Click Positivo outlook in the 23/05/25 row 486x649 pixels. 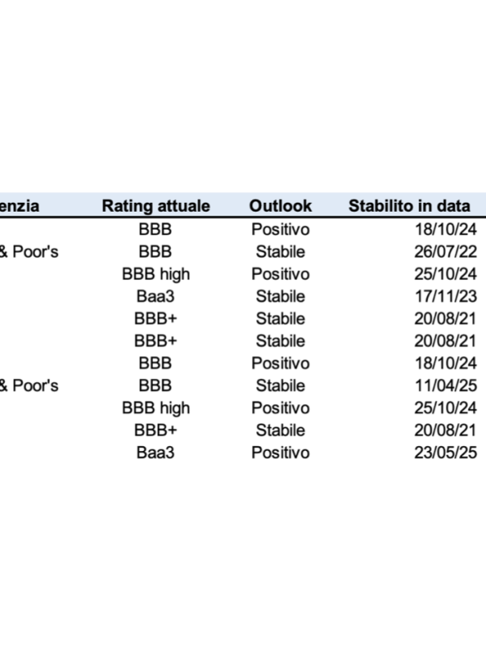point(280,453)
